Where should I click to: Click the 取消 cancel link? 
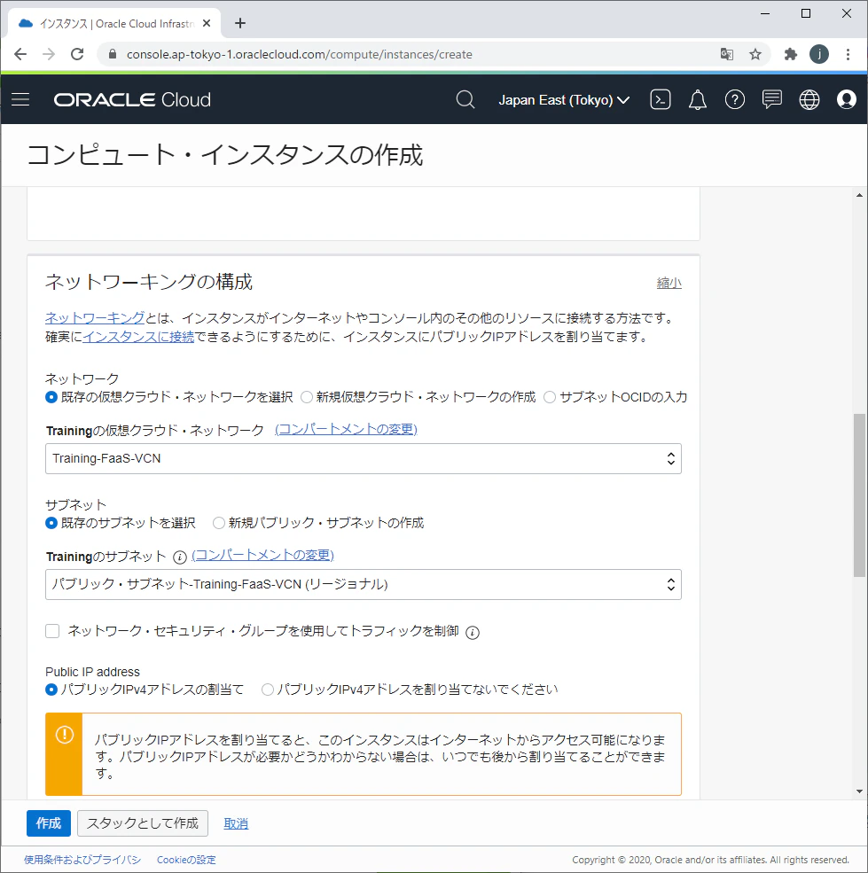pos(236,823)
